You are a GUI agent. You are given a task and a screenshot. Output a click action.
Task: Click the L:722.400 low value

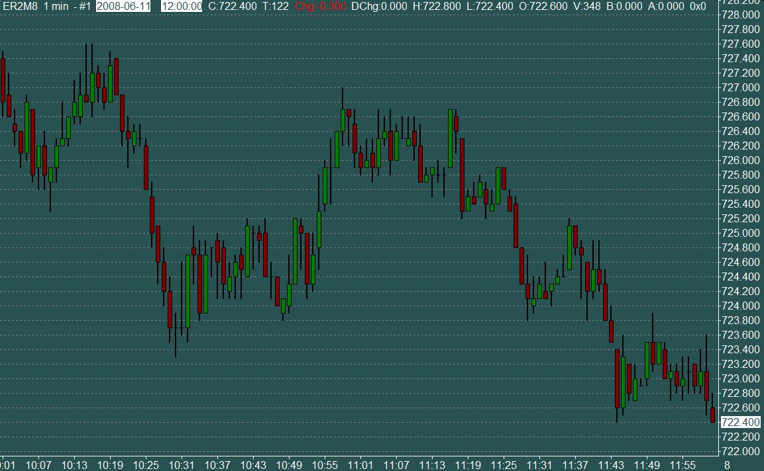pyautogui.click(x=489, y=7)
